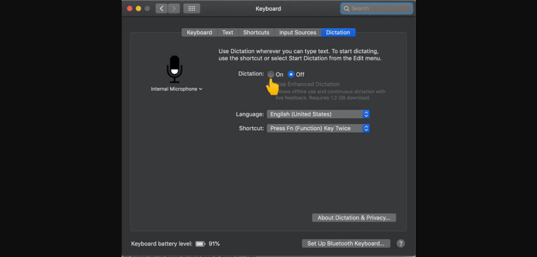
Task: Show all preferences via grid icon
Action: (192, 9)
